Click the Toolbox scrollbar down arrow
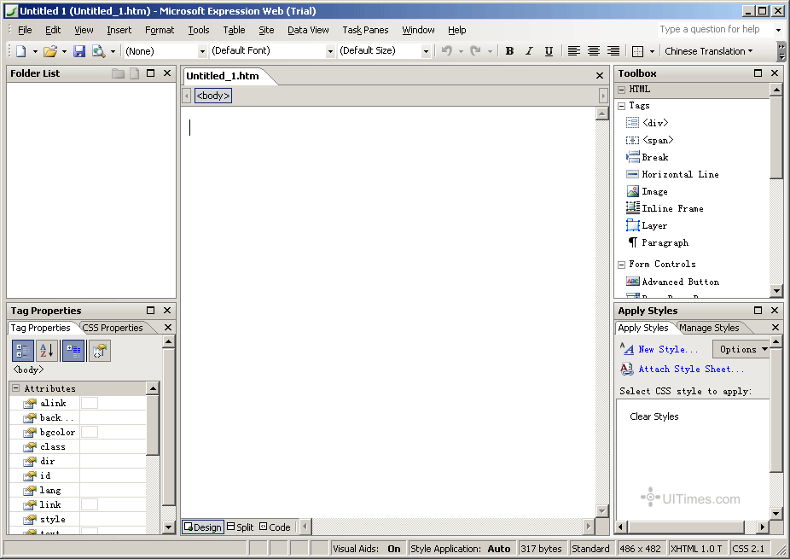 pyautogui.click(x=775, y=291)
